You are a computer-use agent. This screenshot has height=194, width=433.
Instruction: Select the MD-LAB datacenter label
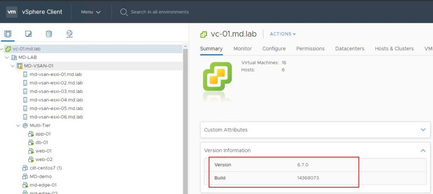tap(27, 57)
